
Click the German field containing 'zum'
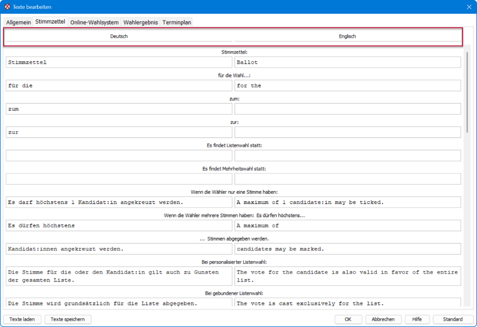[x=119, y=109]
